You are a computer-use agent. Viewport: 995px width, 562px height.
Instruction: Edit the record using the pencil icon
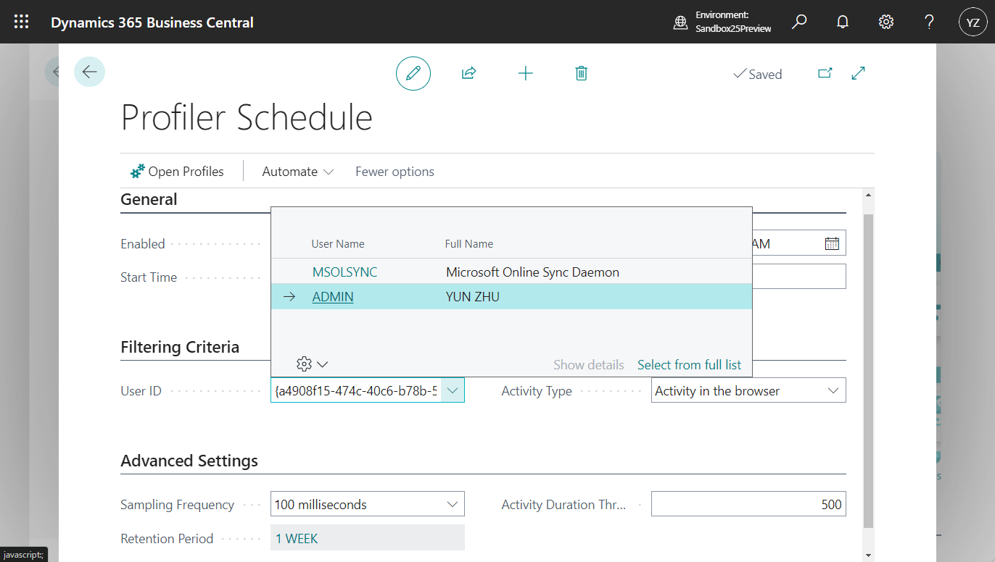413,73
